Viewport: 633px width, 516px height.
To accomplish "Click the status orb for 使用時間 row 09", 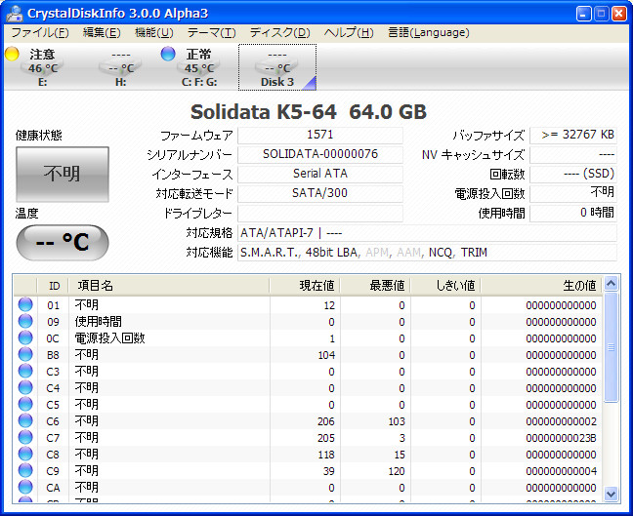I will pos(25,321).
